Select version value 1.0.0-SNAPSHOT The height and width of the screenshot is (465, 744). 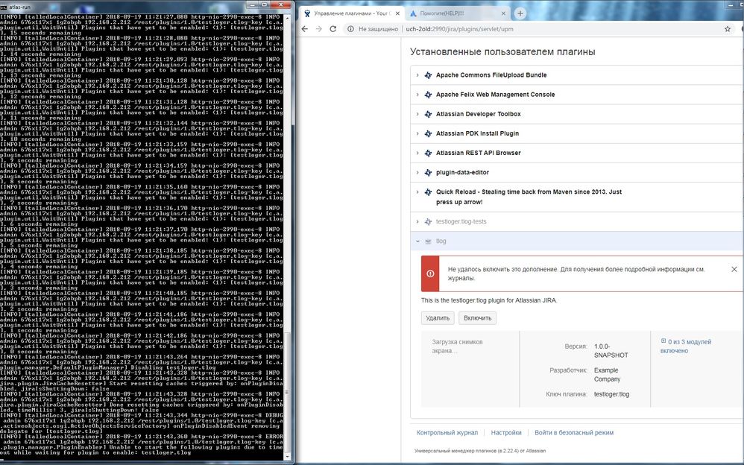point(611,351)
